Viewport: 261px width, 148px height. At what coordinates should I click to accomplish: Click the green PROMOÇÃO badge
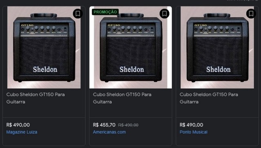[x=105, y=12]
